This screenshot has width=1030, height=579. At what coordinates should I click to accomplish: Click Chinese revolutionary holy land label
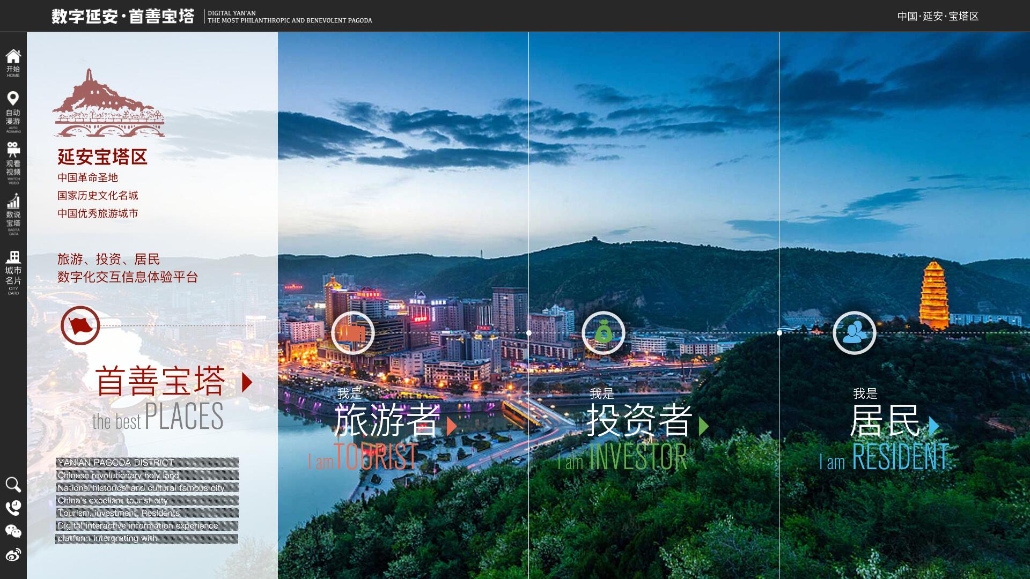tap(148, 476)
